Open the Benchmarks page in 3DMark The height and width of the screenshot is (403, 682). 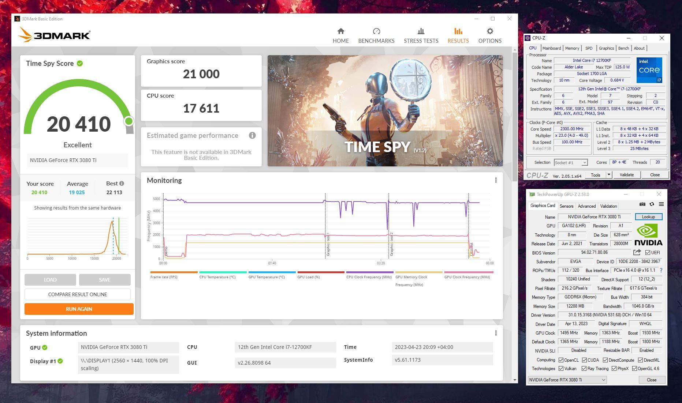tap(376, 35)
